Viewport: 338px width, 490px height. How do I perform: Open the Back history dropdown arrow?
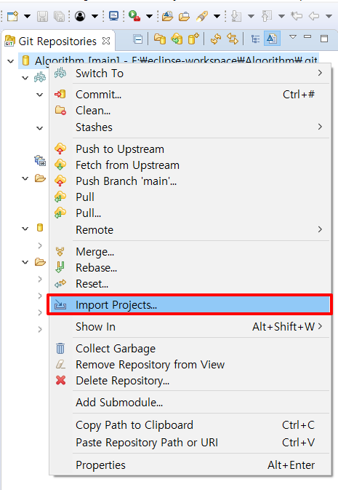329,16
